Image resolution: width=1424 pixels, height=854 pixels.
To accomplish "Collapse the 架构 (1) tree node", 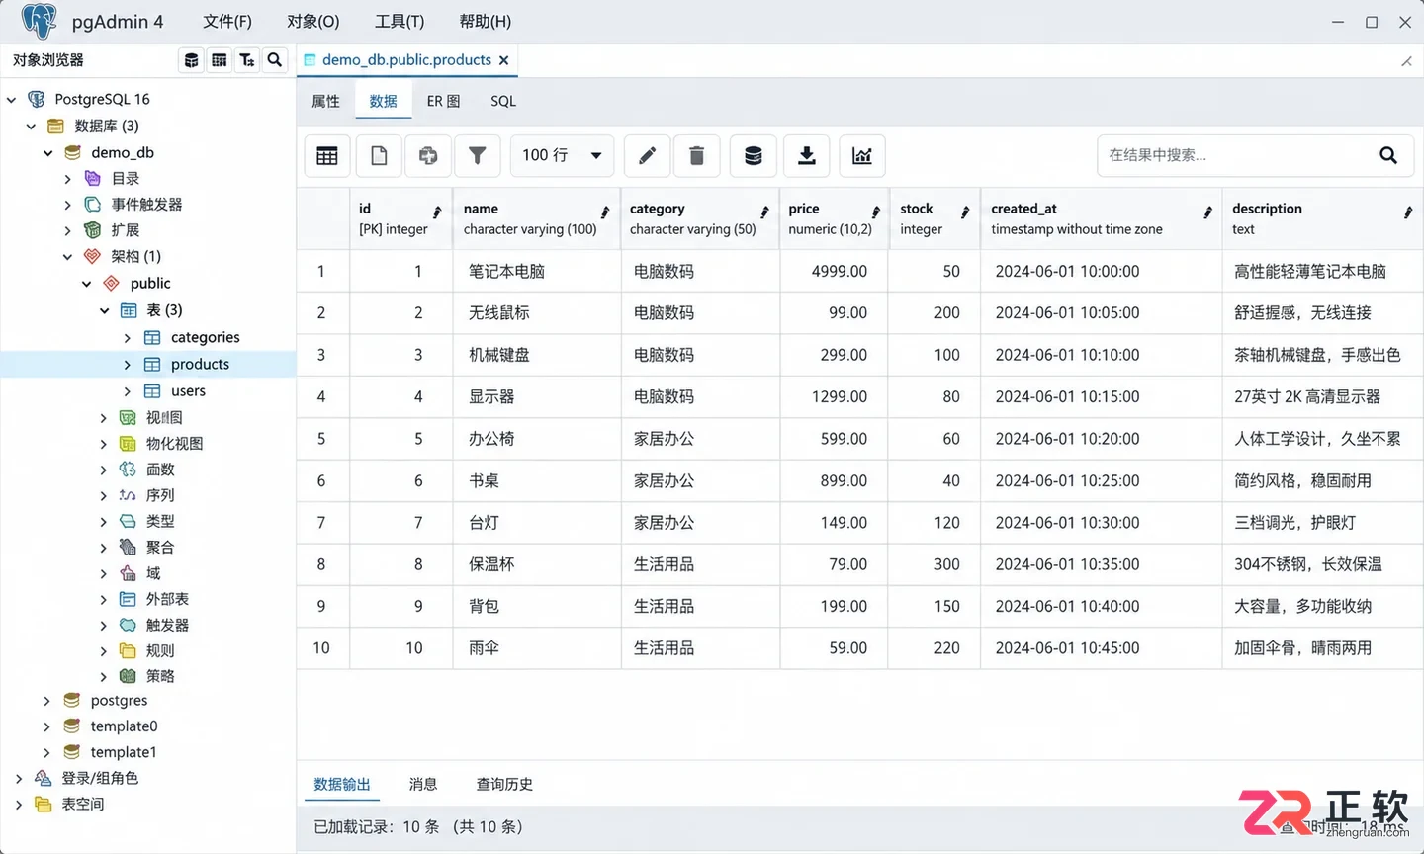I will tap(67, 257).
